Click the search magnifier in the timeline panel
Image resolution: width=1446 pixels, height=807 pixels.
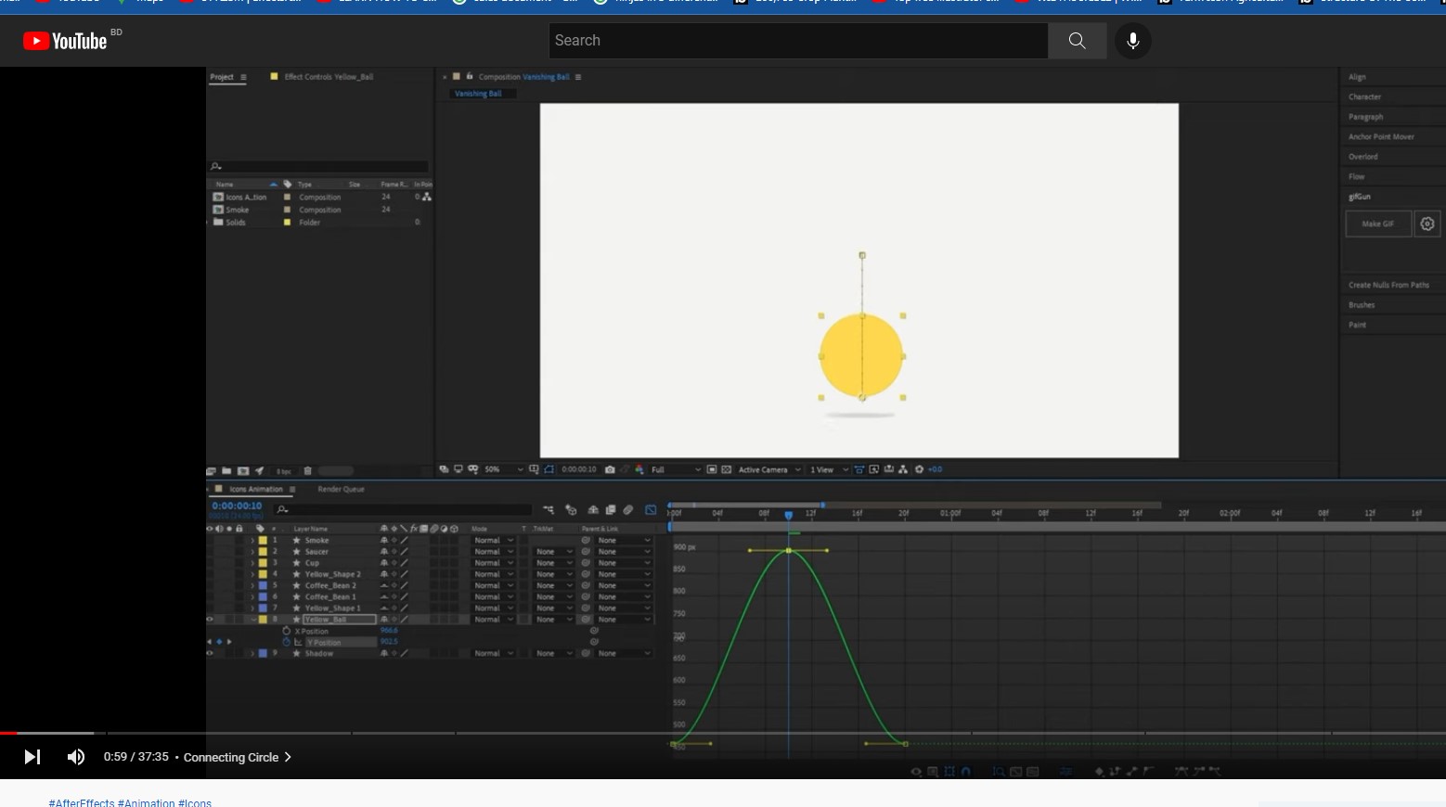coord(281,508)
